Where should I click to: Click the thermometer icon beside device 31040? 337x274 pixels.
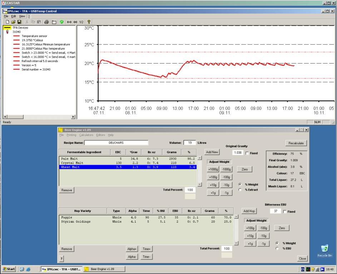[8, 32]
